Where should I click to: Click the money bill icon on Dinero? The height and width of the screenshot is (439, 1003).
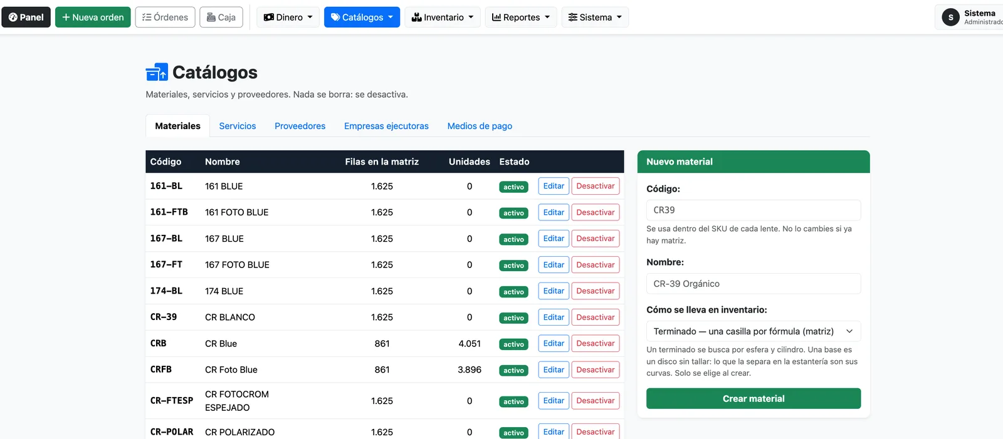pos(269,18)
